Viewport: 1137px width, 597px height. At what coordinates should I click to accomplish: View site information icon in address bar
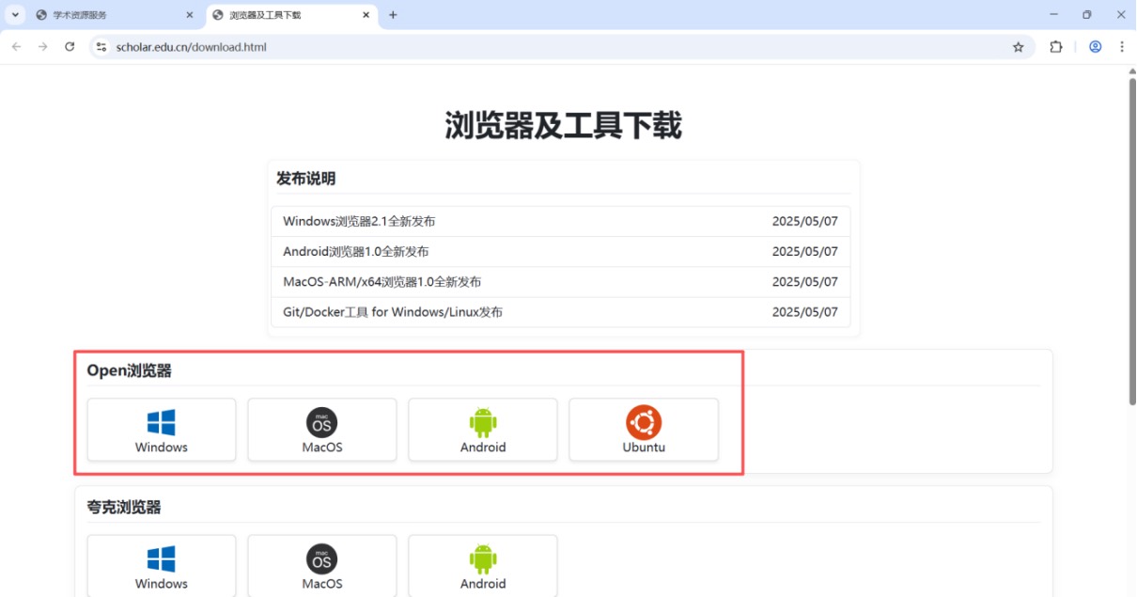(x=101, y=47)
